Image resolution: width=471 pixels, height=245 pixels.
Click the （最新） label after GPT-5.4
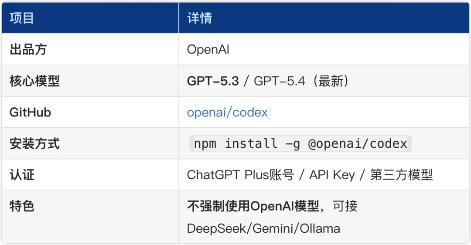329,81
